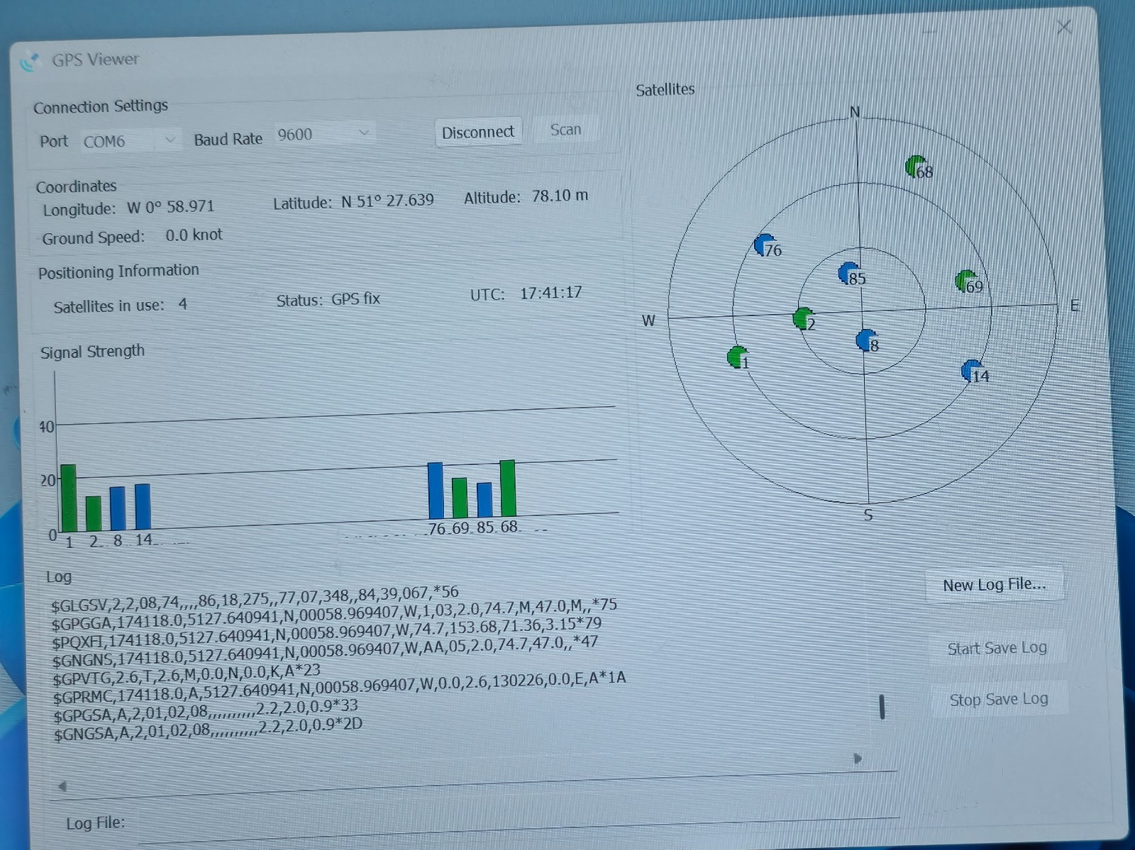Click the $PQXFI log line

pos(326,632)
